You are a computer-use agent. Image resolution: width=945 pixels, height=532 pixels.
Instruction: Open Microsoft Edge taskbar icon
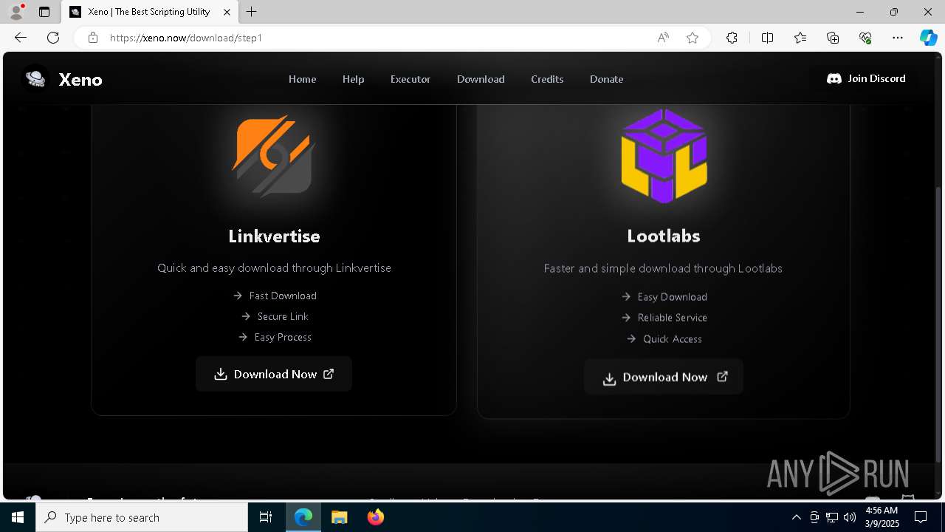point(303,517)
